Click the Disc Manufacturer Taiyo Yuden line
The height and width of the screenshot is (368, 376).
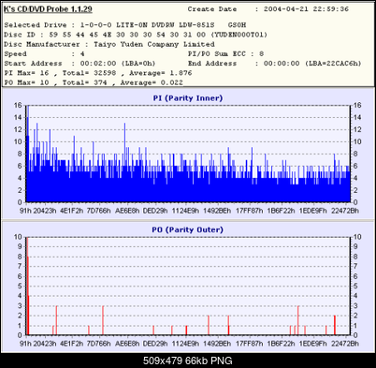[109, 44]
